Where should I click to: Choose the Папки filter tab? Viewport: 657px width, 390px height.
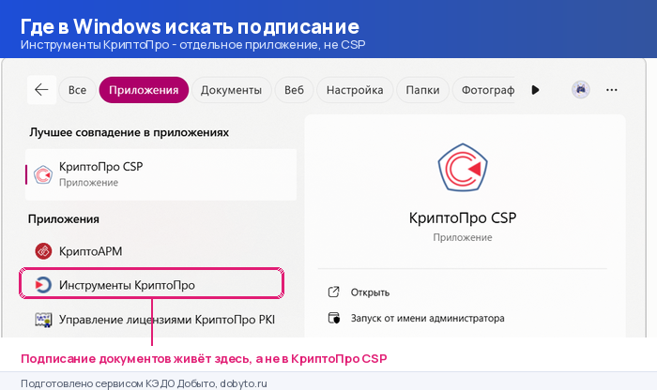[422, 90]
